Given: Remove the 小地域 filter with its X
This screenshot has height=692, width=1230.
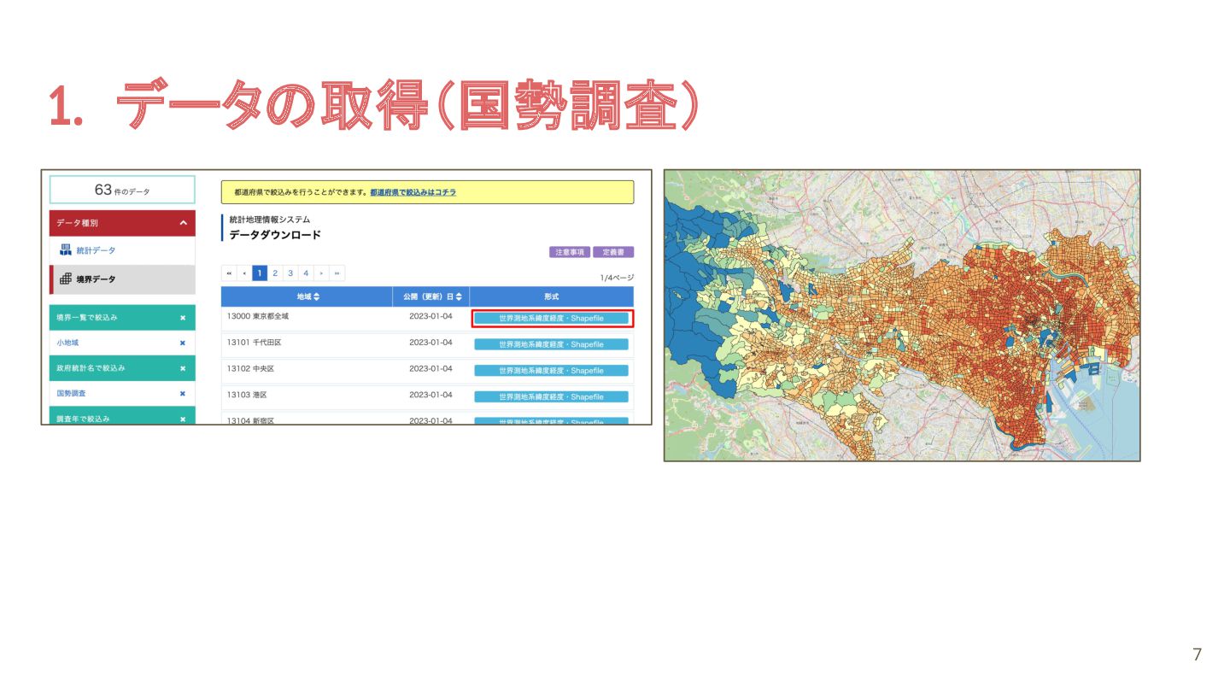Looking at the screenshot, I should pos(183,343).
